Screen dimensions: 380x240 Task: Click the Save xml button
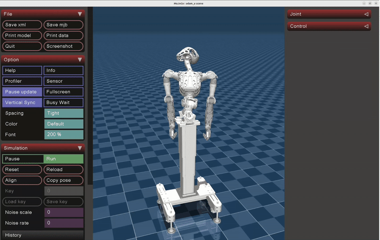click(22, 25)
